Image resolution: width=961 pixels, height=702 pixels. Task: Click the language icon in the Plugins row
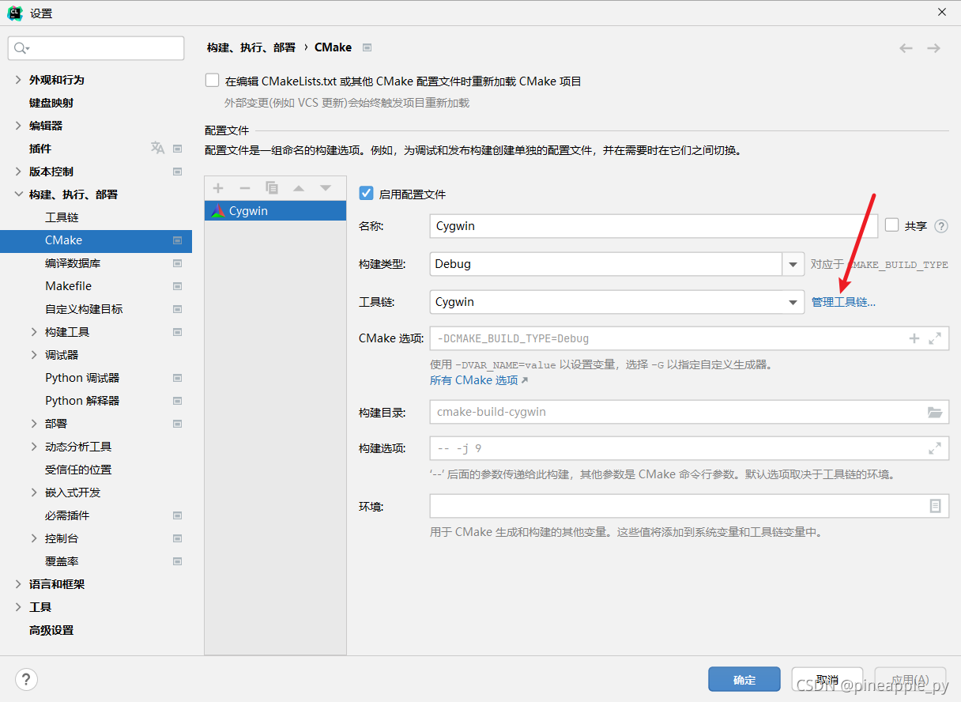[158, 148]
